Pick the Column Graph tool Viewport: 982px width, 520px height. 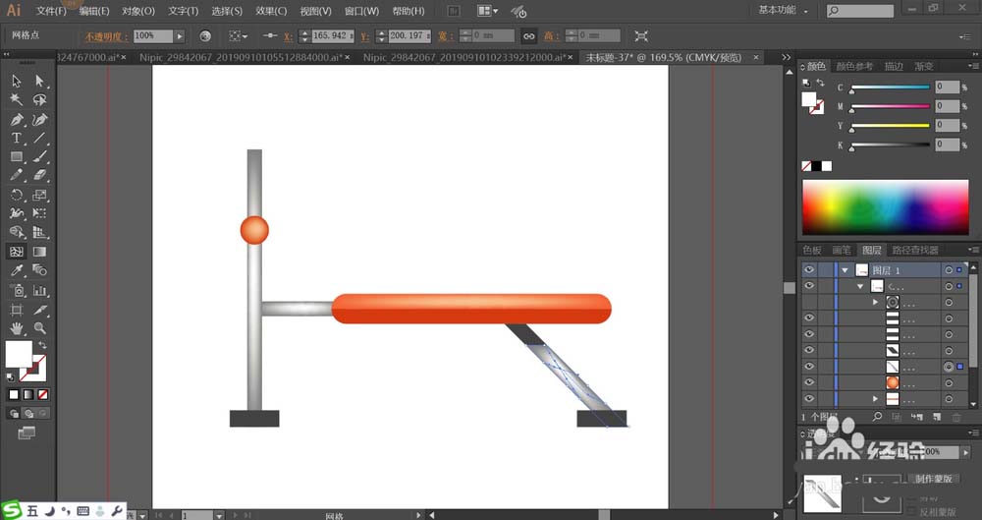[40, 290]
